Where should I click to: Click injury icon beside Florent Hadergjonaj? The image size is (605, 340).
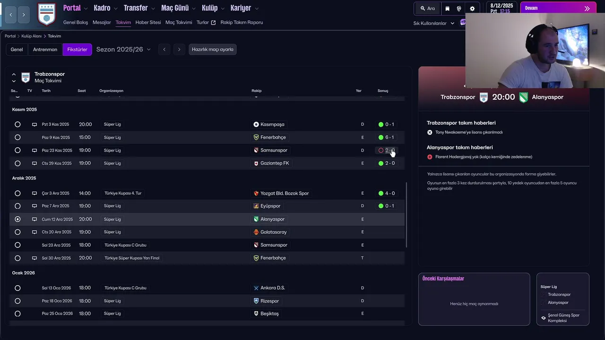coord(430,157)
